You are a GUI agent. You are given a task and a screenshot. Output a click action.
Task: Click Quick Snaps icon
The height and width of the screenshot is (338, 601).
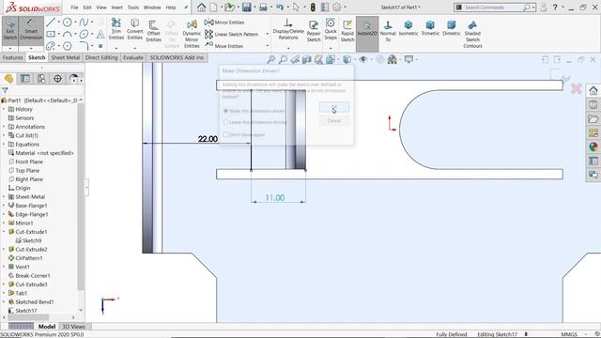(x=331, y=29)
